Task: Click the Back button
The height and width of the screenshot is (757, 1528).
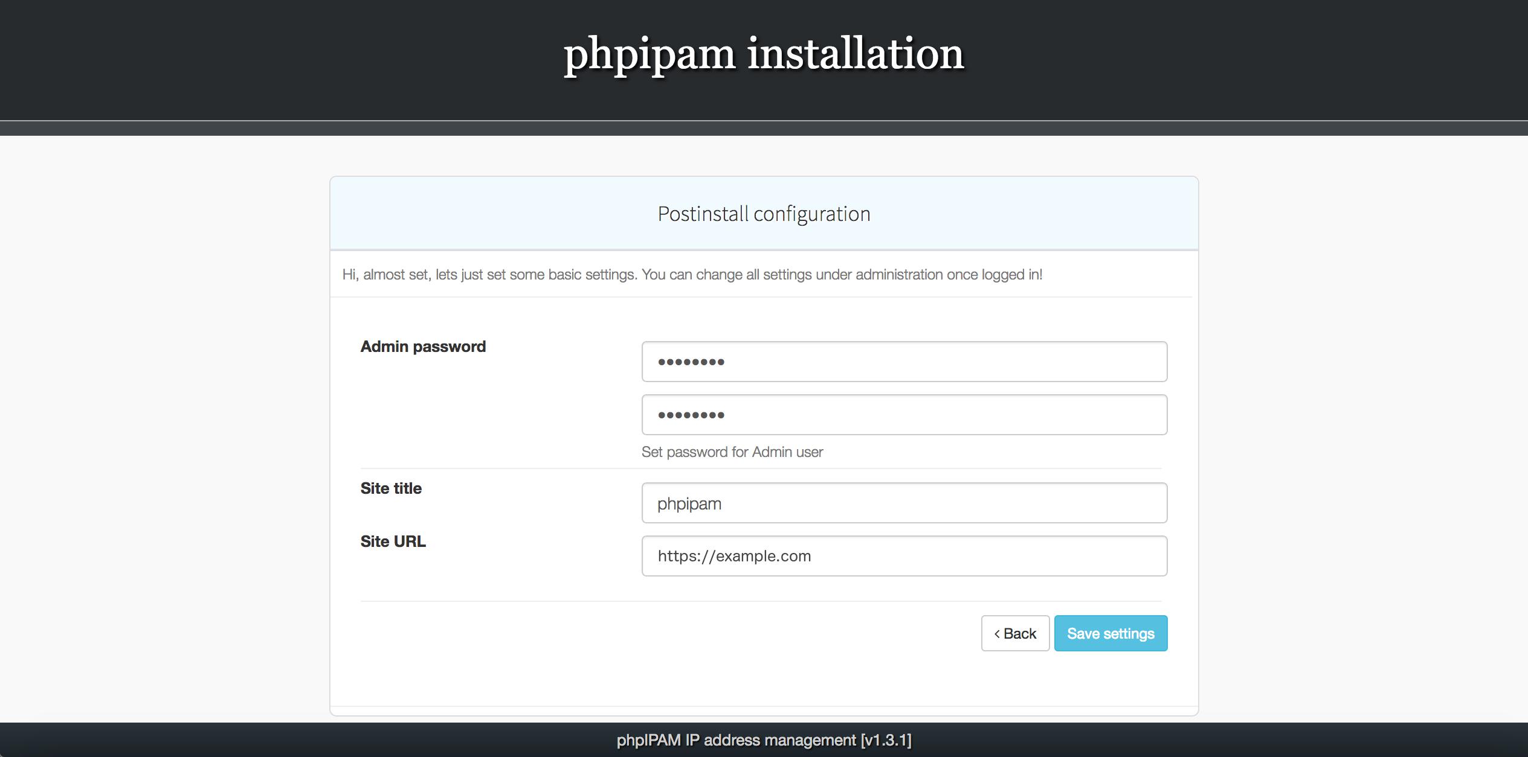Action: pos(1015,633)
